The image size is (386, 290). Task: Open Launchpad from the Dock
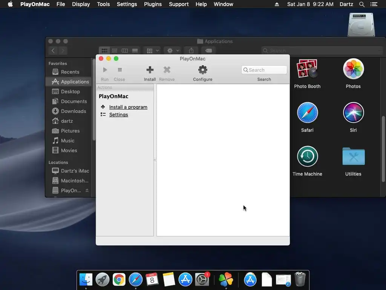[103, 279]
